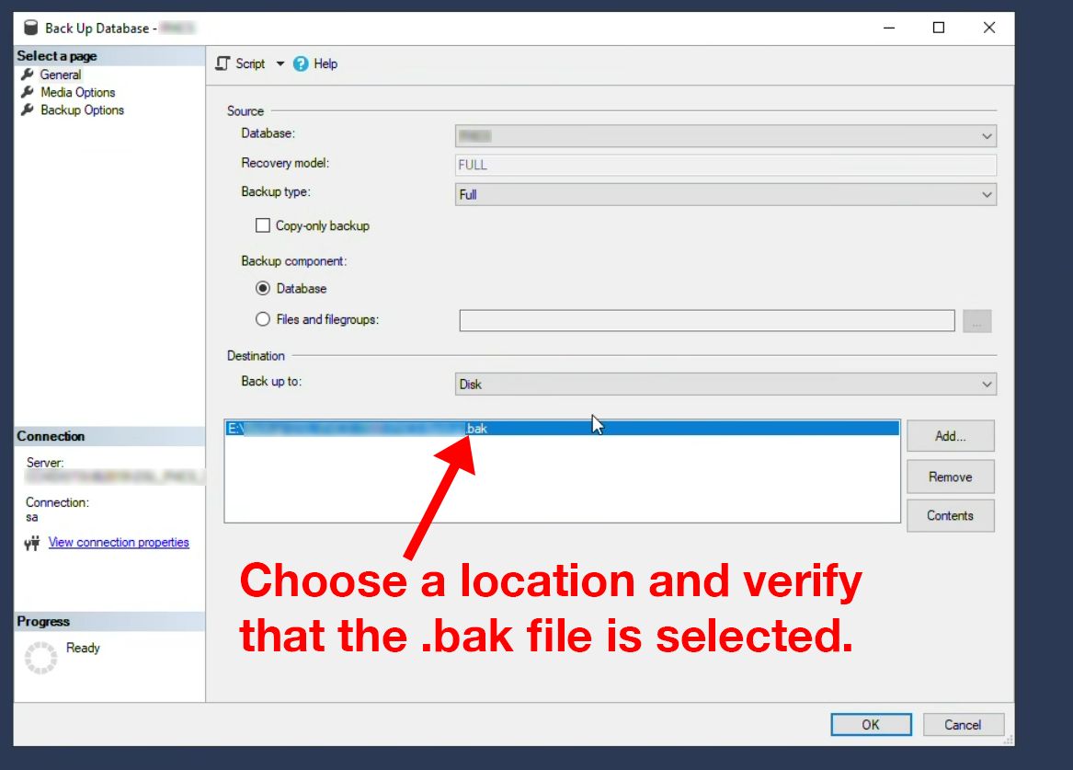Select Files and filegroups radio button

[263, 319]
